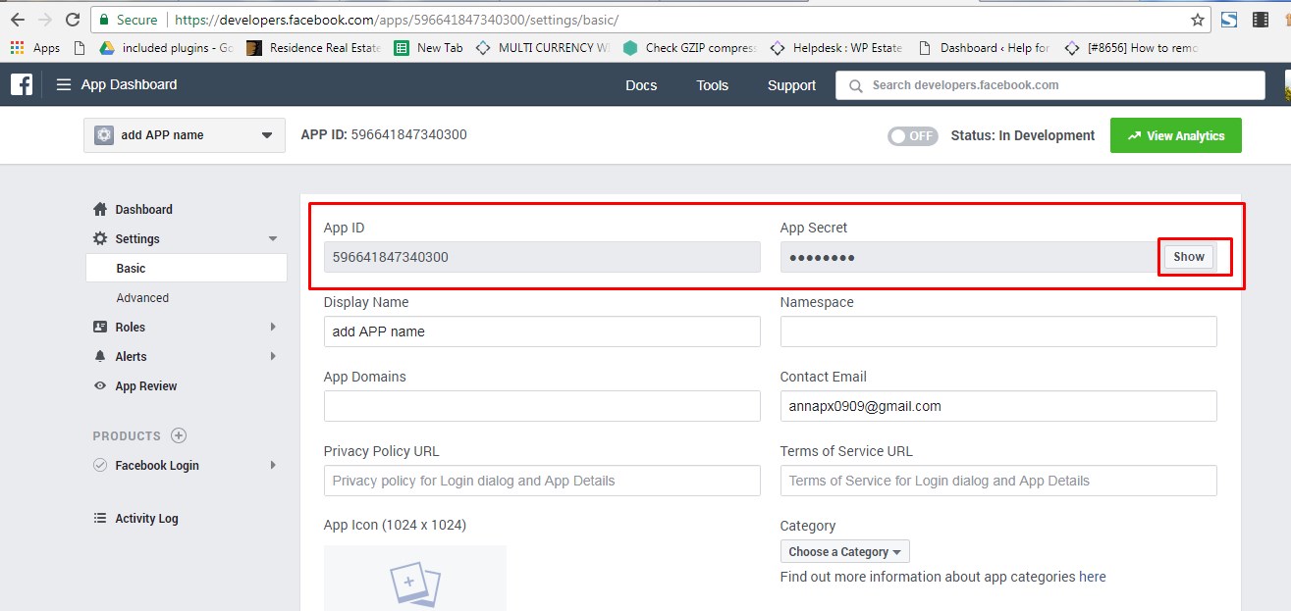Click the Settings gear icon in sidebar
This screenshot has width=1291, height=611.
[100, 238]
